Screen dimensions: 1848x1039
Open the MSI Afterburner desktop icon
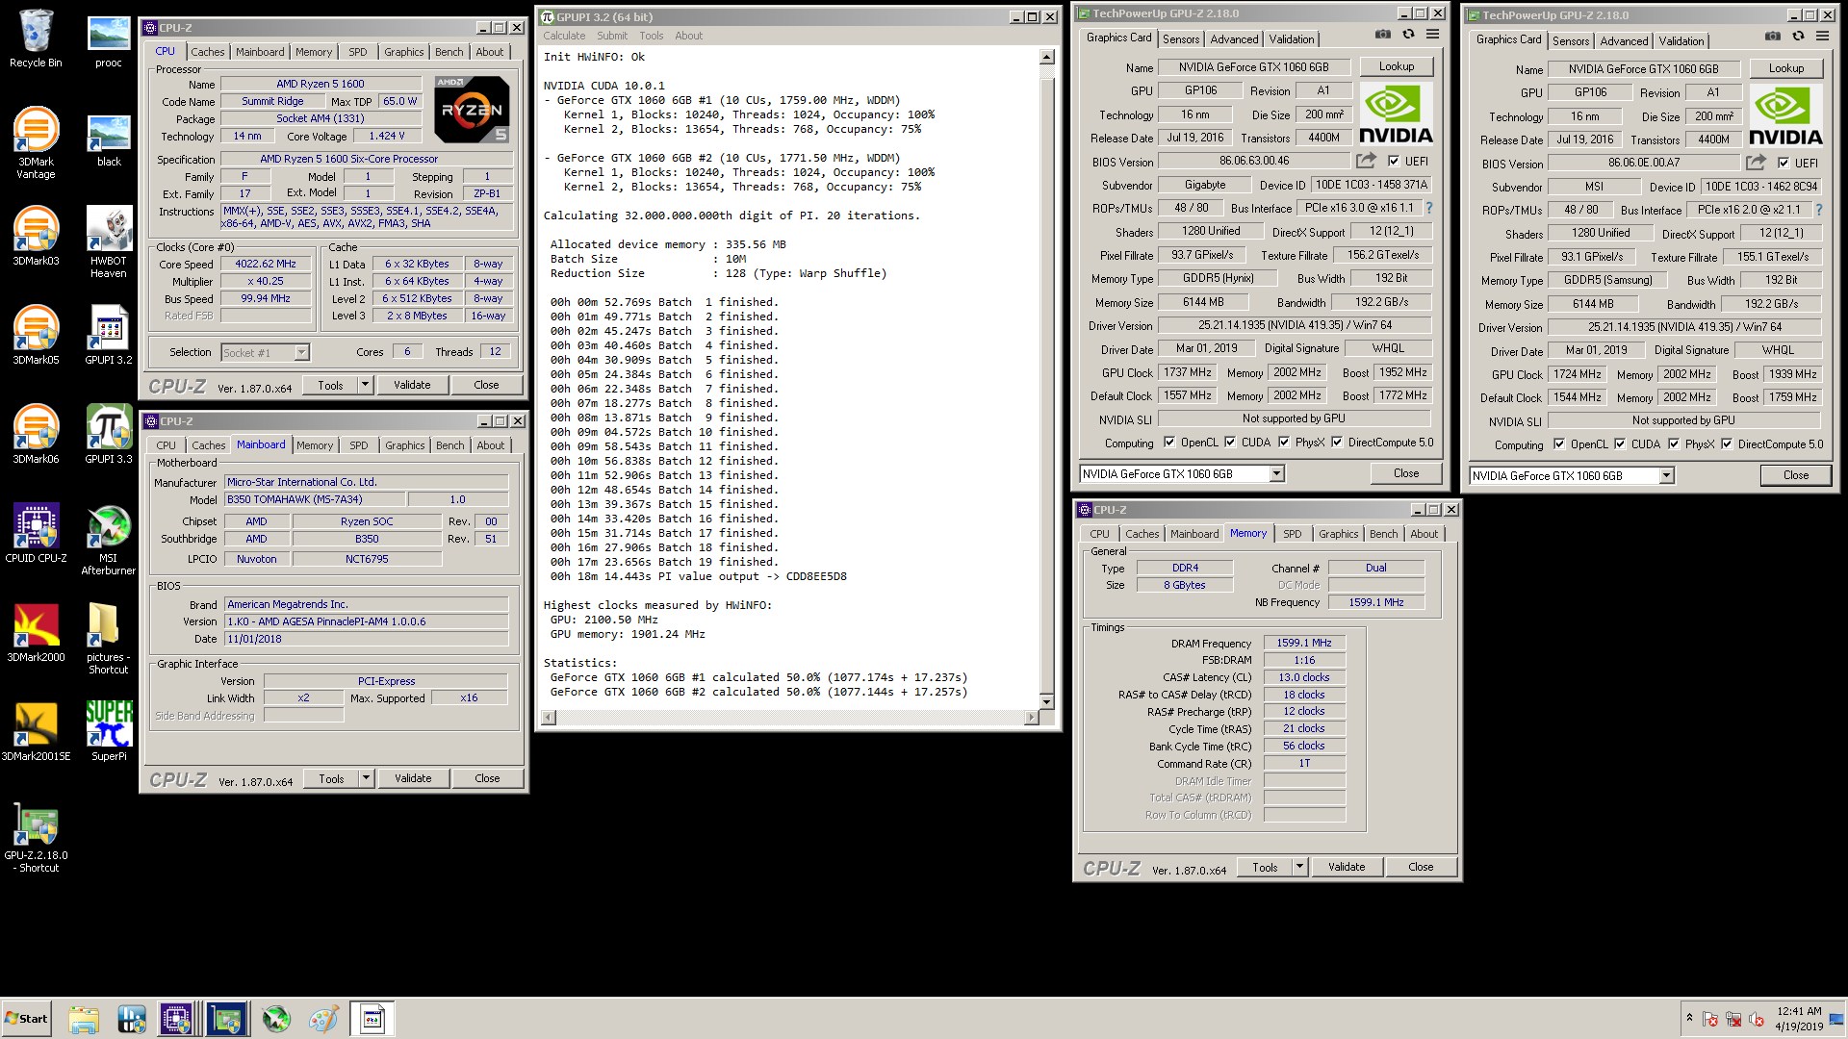[x=109, y=540]
